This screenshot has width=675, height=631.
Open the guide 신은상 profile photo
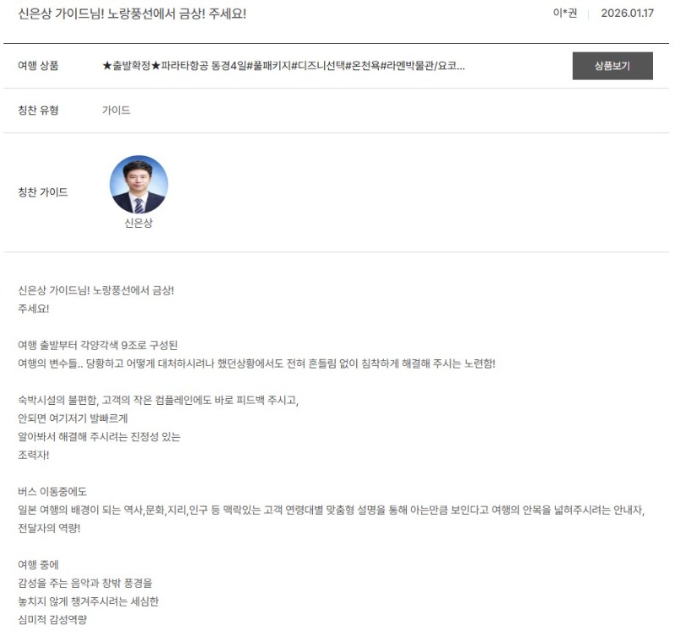[138, 184]
